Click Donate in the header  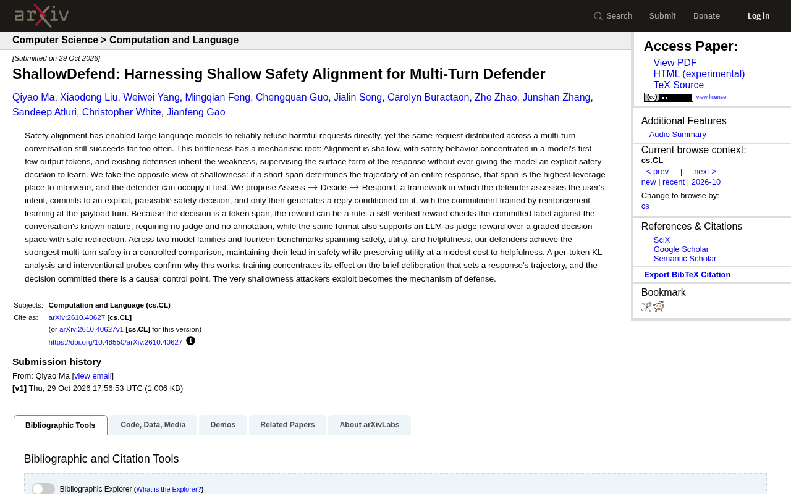pyautogui.click(x=706, y=16)
